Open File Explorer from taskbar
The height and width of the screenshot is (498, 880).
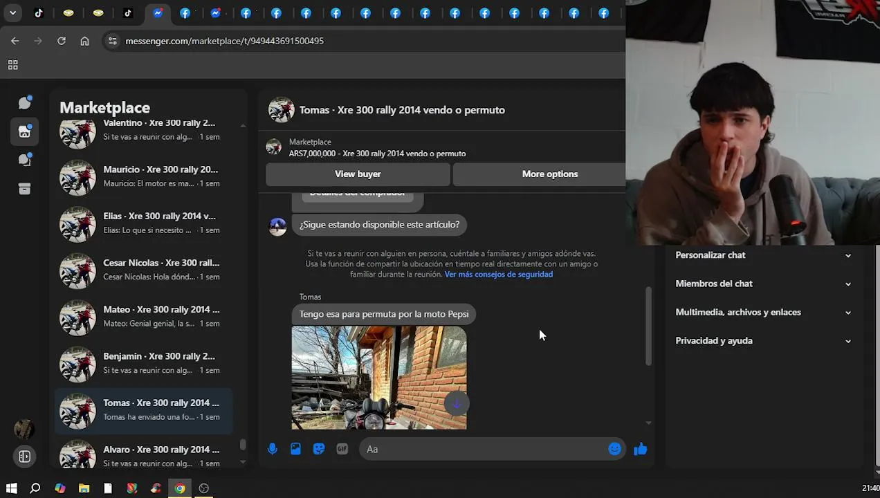coord(84,488)
